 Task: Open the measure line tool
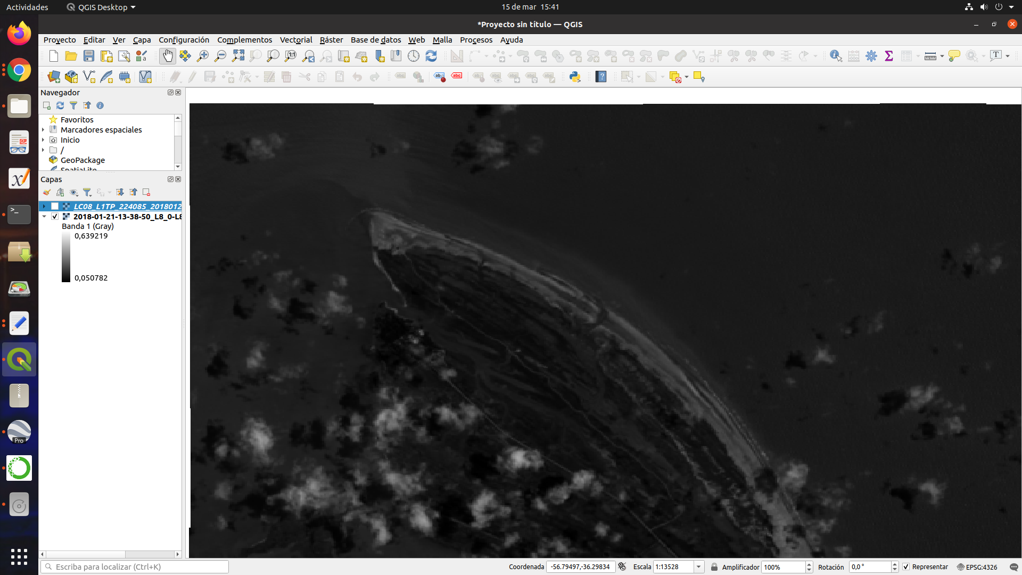tap(929, 56)
